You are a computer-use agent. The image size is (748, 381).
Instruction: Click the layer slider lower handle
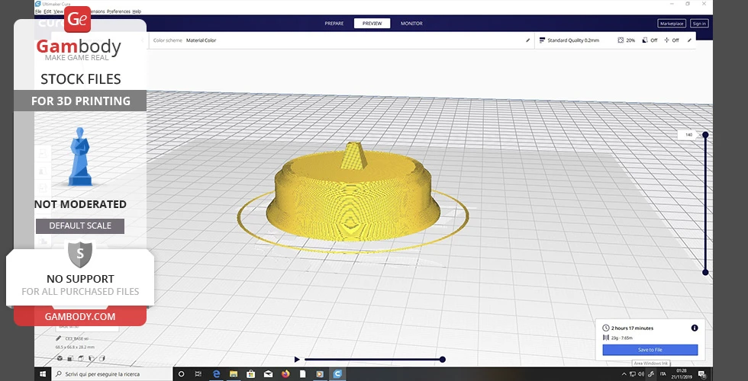click(705, 273)
